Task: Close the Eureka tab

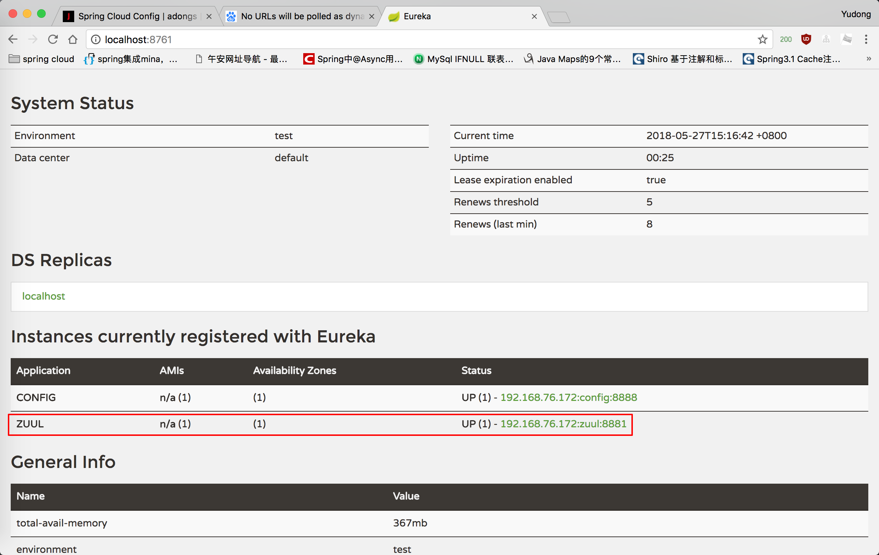Action: point(534,16)
